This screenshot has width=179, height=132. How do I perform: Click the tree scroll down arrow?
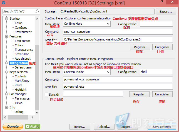pos(37,113)
